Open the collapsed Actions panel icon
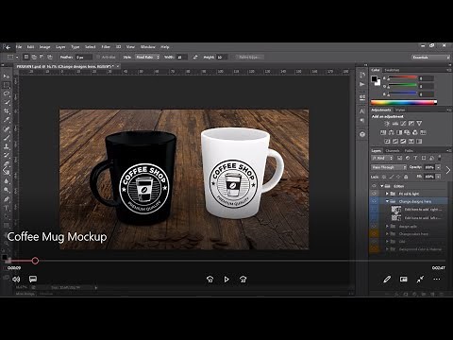 click(362, 84)
